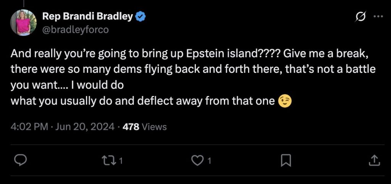This screenshot has width=391, height=184.
Task: Share the tweet via the upload arrow icon
Action: (373, 160)
